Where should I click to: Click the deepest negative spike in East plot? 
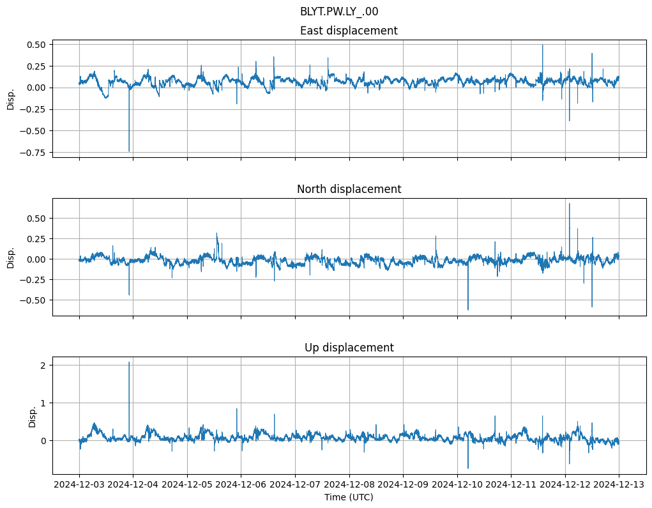[129, 151]
